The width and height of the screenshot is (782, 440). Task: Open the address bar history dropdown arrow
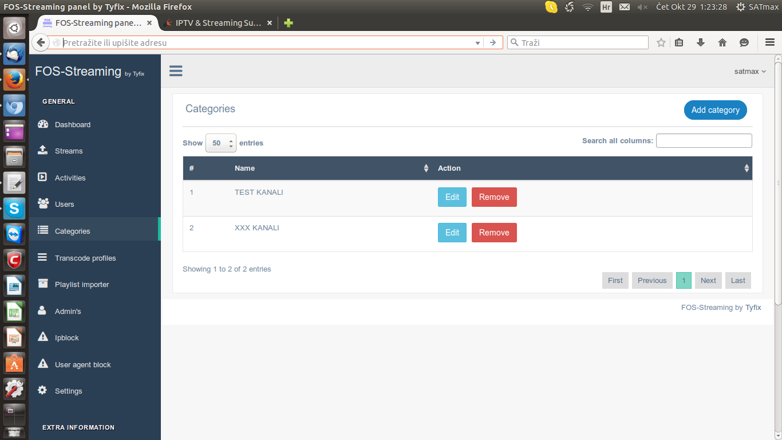pos(477,43)
